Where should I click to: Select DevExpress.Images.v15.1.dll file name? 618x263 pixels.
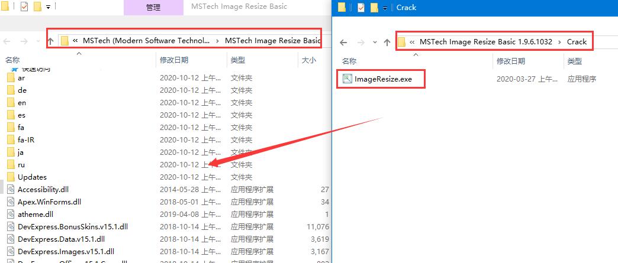coord(66,252)
